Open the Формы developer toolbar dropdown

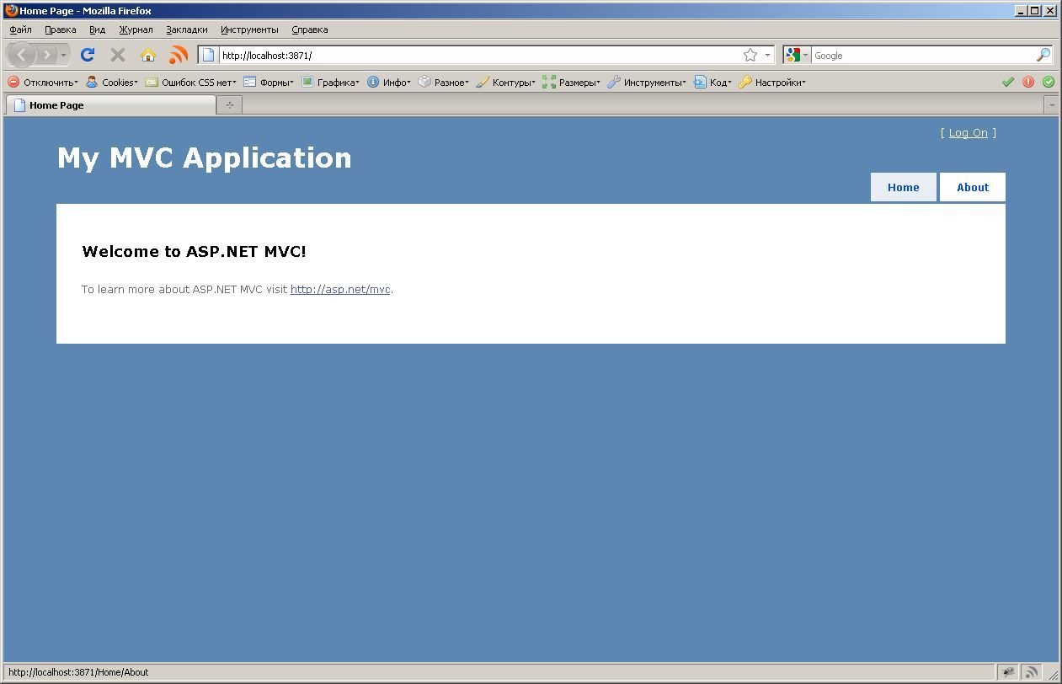(269, 83)
